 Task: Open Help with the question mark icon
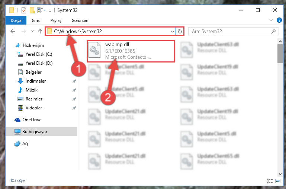click(279, 20)
